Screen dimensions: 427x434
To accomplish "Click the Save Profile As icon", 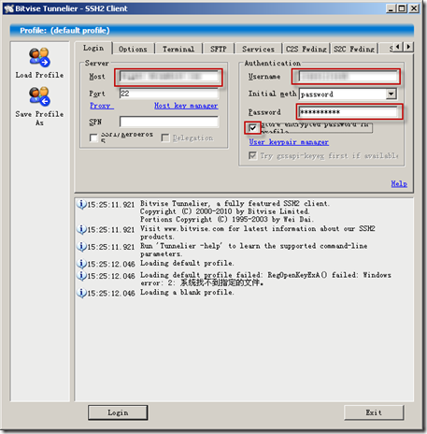I will click(39, 96).
